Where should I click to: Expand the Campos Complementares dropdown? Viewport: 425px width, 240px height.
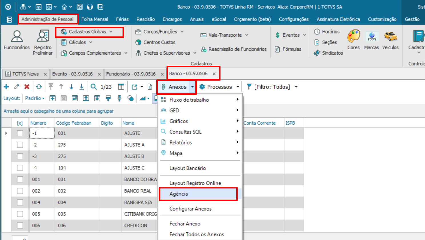pos(126,53)
